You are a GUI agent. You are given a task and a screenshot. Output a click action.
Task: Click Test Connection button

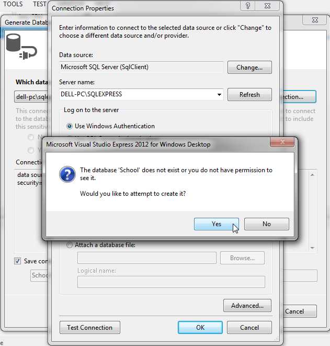click(x=90, y=328)
